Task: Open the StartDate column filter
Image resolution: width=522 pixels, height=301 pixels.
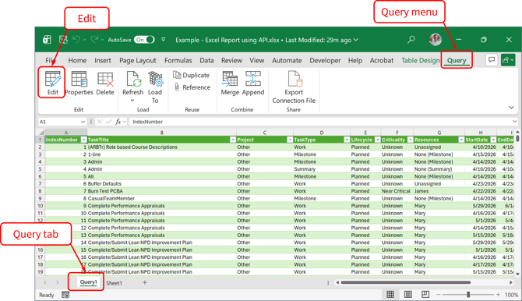Action: [493, 140]
